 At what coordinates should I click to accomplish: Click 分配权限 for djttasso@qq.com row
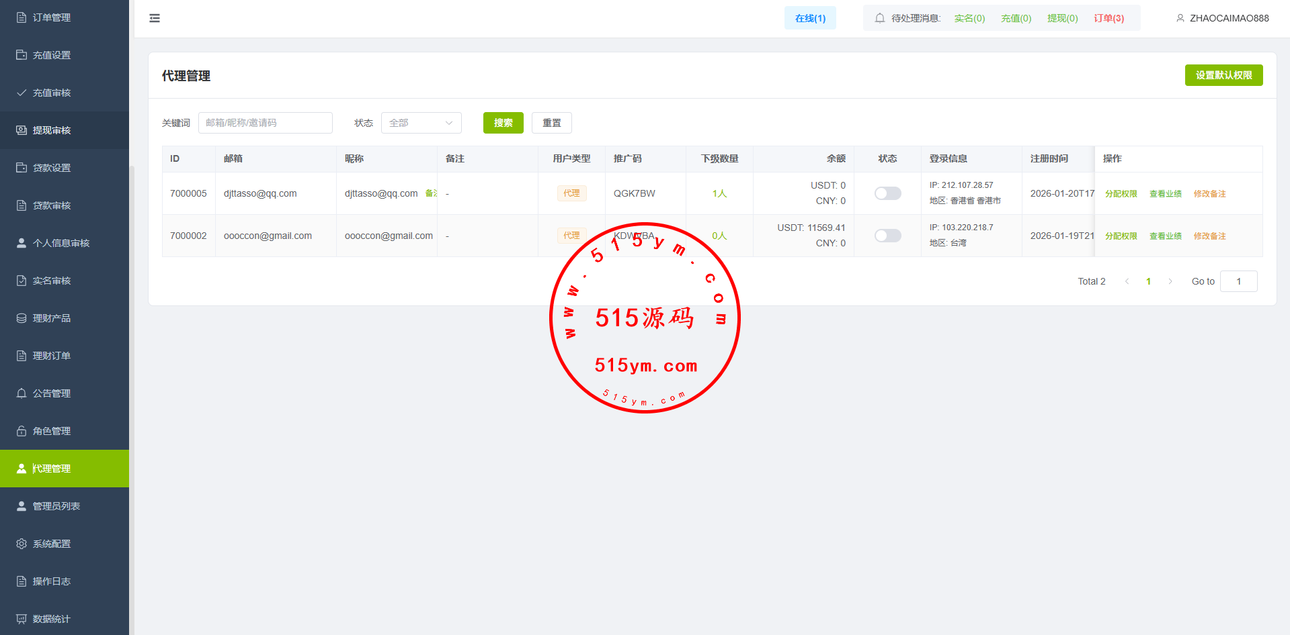pos(1121,193)
